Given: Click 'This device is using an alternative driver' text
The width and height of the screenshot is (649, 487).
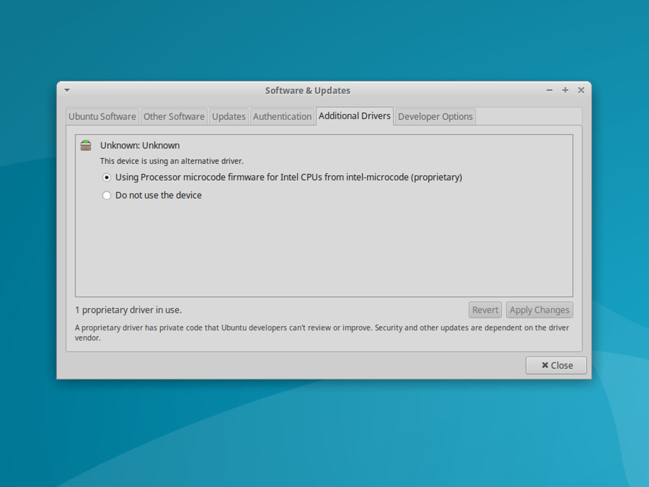Looking at the screenshot, I should pos(171,161).
